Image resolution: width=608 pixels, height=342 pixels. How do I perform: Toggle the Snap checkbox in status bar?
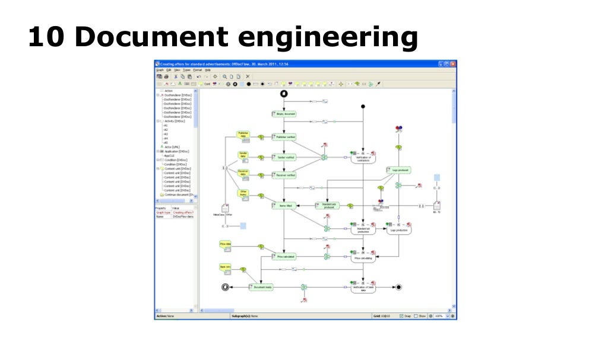click(x=402, y=317)
